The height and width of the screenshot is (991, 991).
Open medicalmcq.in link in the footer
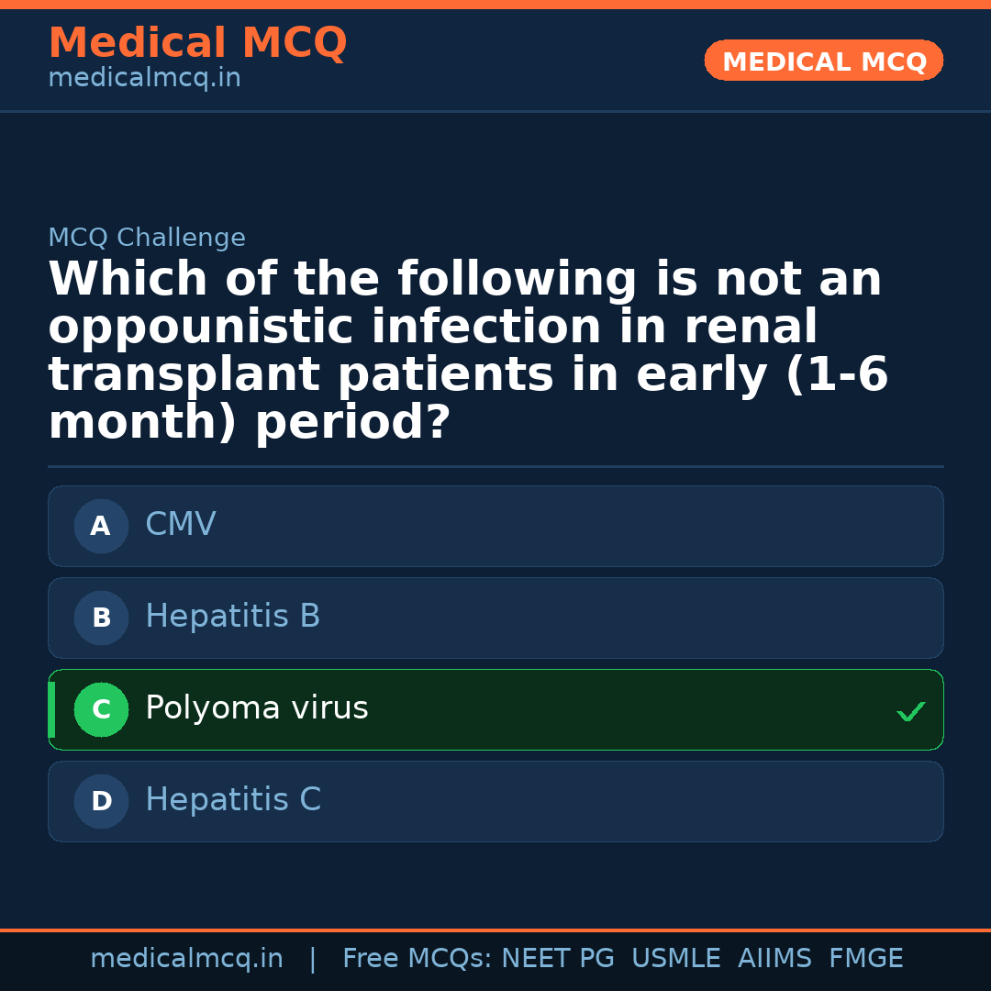pyautogui.click(x=186, y=959)
